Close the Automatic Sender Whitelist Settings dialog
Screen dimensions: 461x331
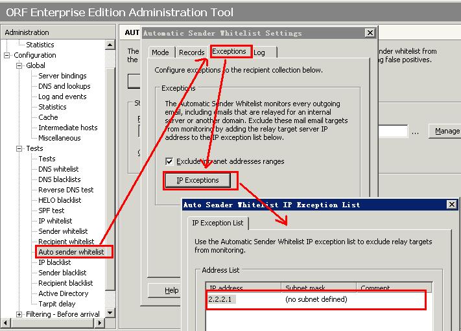(x=370, y=33)
